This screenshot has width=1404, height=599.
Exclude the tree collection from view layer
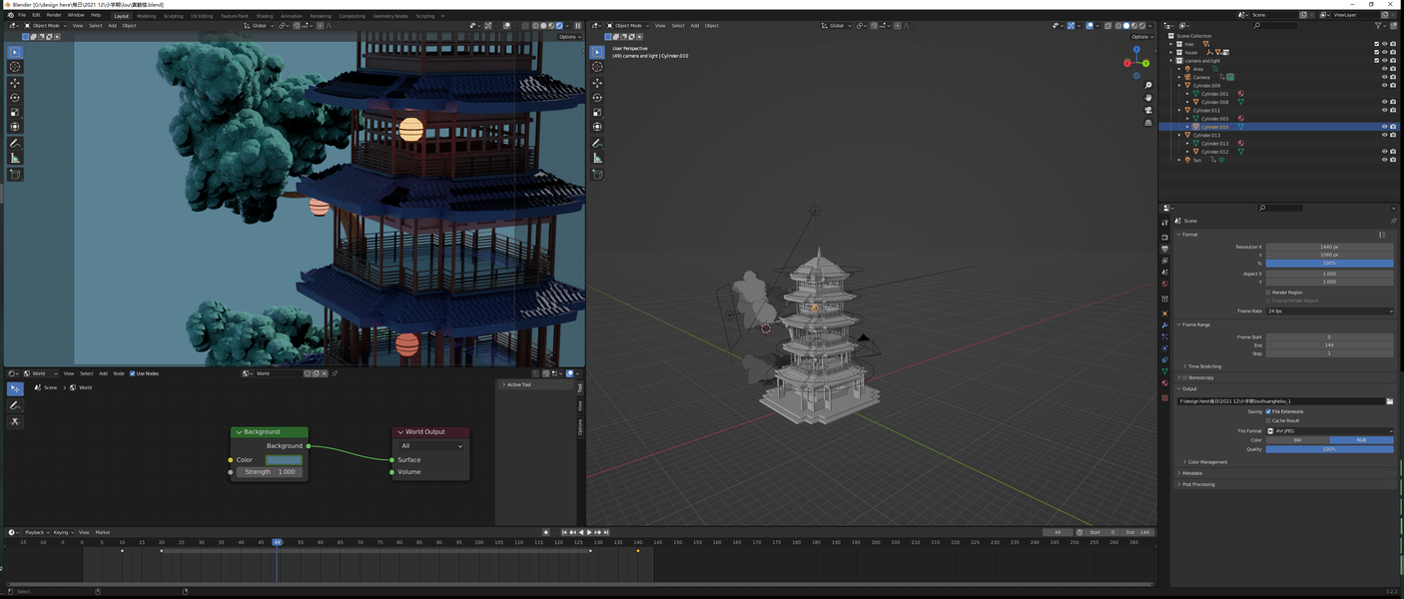pos(1376,44)
